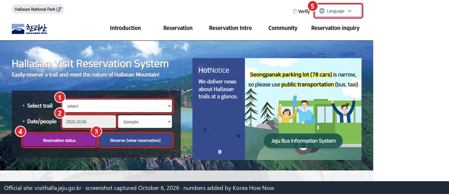Open the Reservation menu

tap(178, 28)
